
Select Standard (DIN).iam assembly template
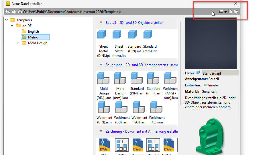[137, 84]
